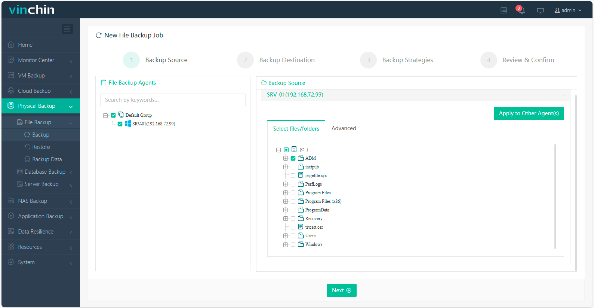Open the Home menu item
The width and height of the screenshot is (594, 308).
41,45
